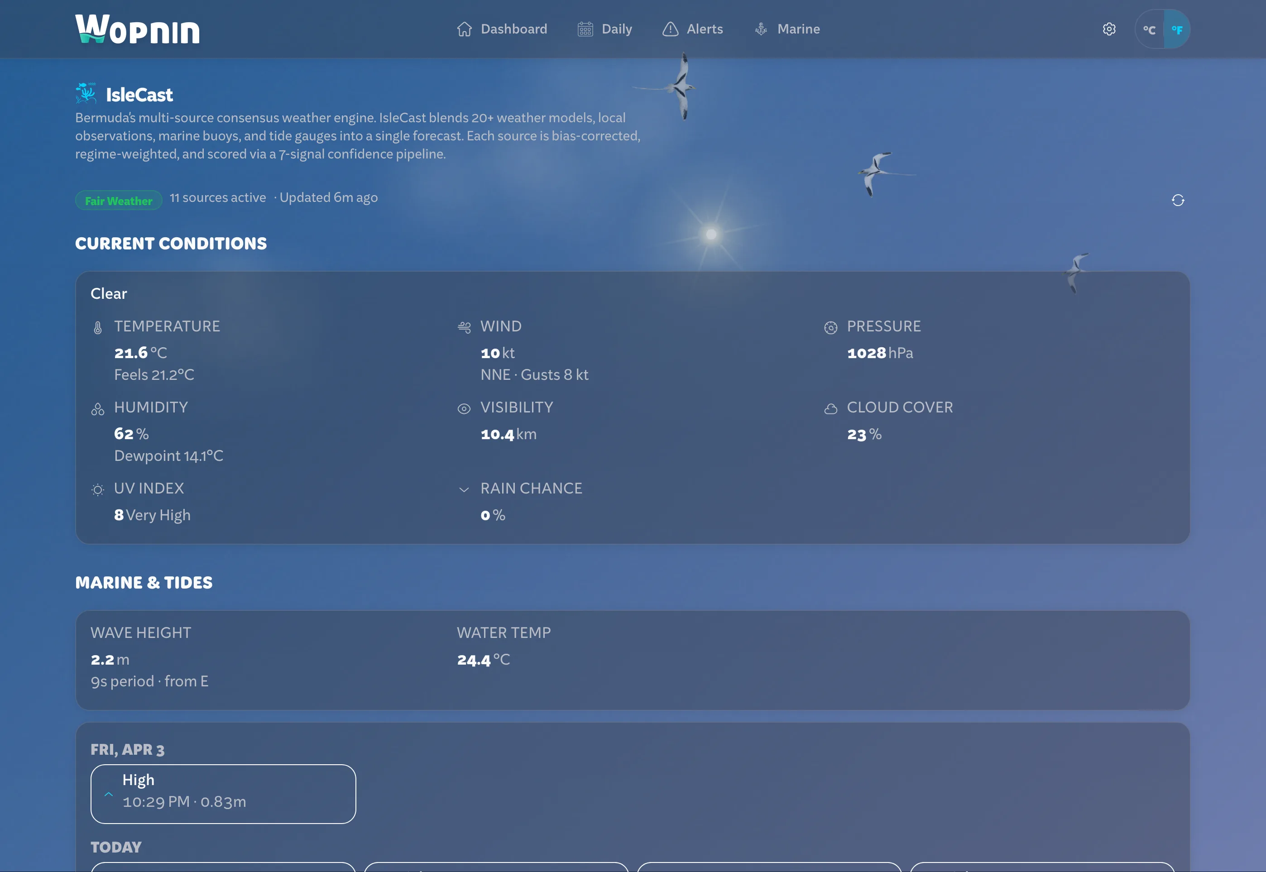Click the TODAY label
The image size is (1266, 872).
[116, 847]
